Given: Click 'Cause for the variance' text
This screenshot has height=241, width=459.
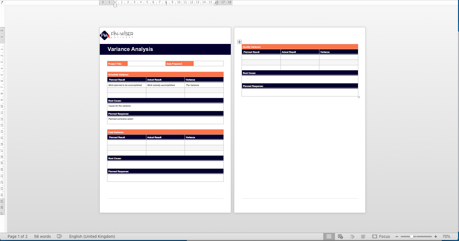Looking at the screenshot, I should pos(120,106).
